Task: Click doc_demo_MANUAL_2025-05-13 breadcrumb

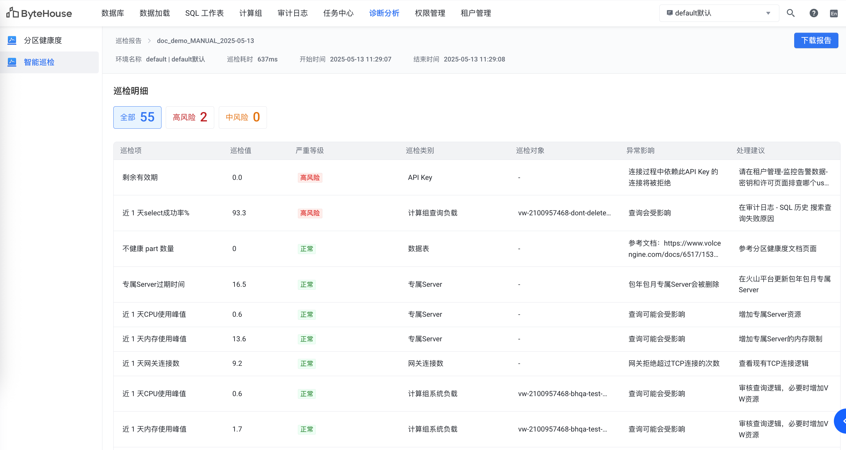Action: point(205,41)
